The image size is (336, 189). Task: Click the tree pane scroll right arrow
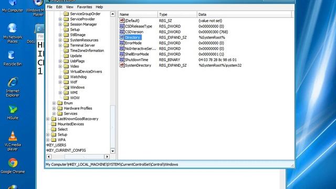pos(107,156)
